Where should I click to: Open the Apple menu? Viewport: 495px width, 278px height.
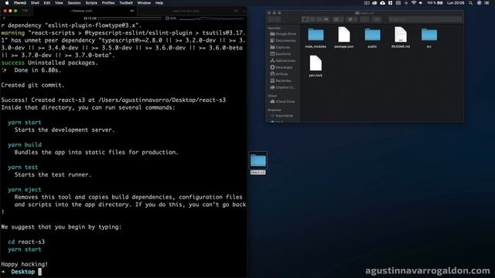[7, 3]
